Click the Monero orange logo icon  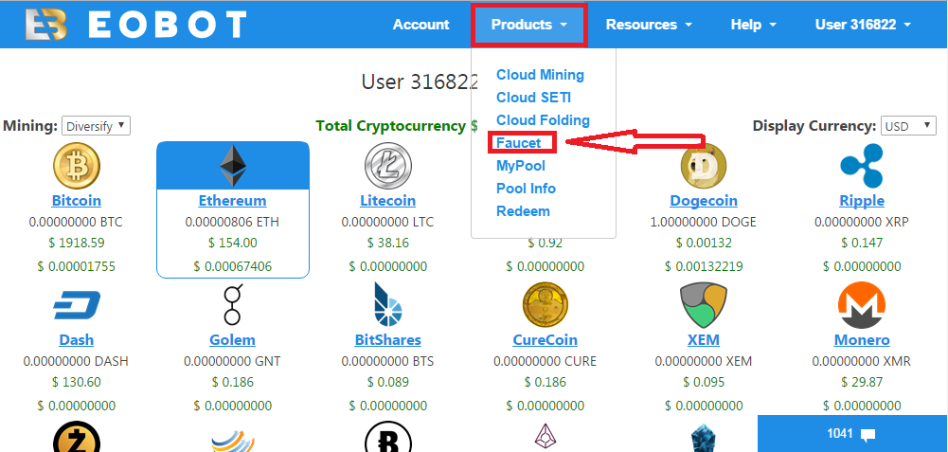[862, 304]
